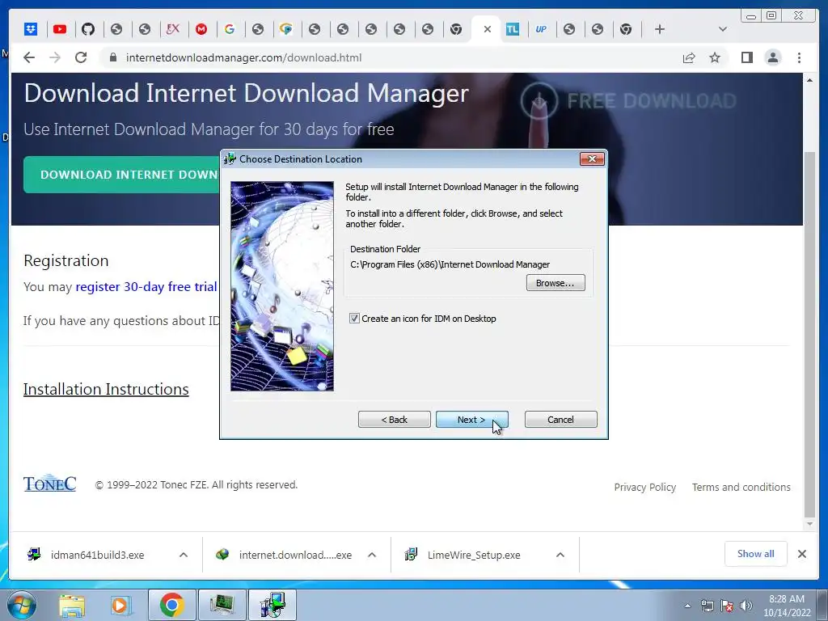
Task: Go back to the previous page
Action: click(x=29, y=57)
